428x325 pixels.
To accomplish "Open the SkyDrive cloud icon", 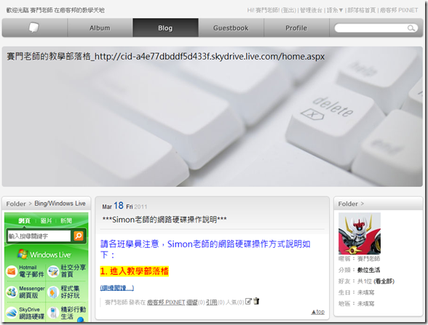I will (12, 313).
